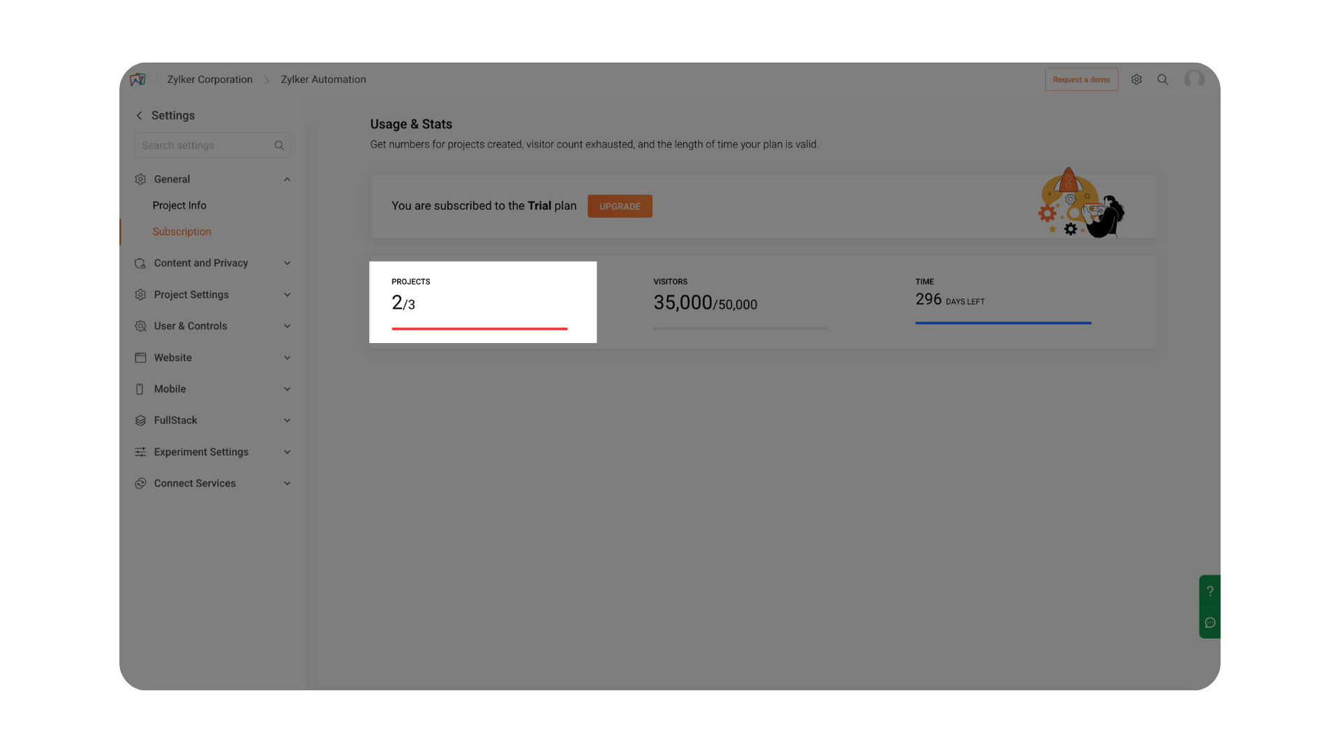
Task: Click the PageSense logo icon
Action: [138, 79]
